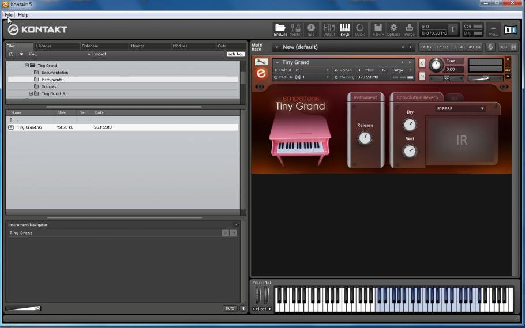525x328 pixels.
Task: Collapse the Tiny Grand folder tree
Action: coord(27,66)
